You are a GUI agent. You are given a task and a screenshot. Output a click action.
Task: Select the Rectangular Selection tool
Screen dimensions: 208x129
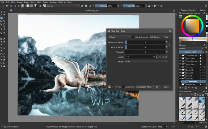1,54
